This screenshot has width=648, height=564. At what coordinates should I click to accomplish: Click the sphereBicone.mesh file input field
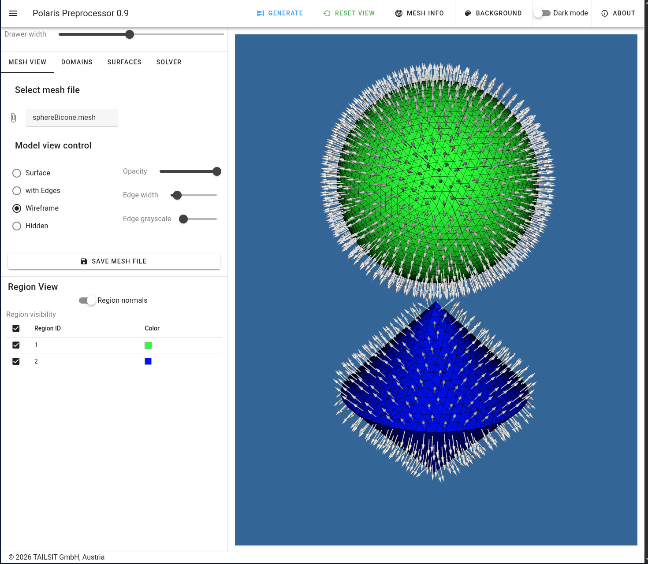coord(72,118)
